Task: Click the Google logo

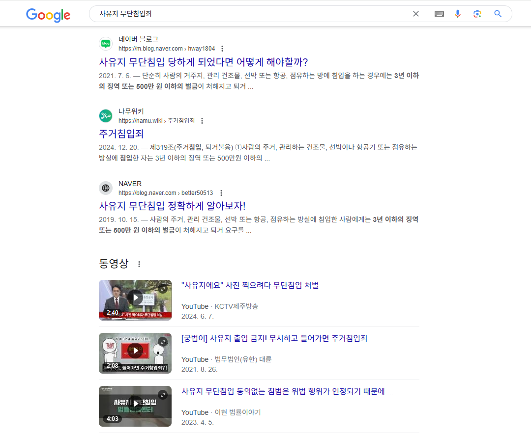Action: point(48,15)
